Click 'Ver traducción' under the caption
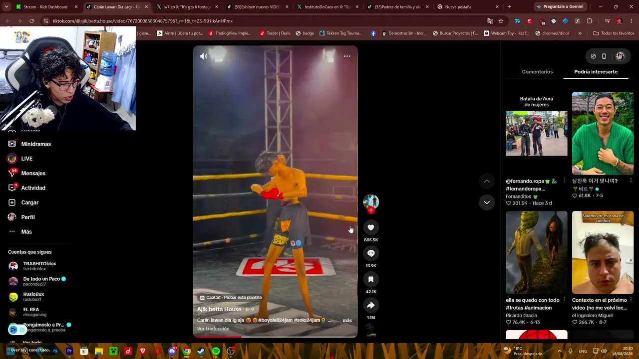The width and height of the screenshot is (639, 359). pos(213,329)
